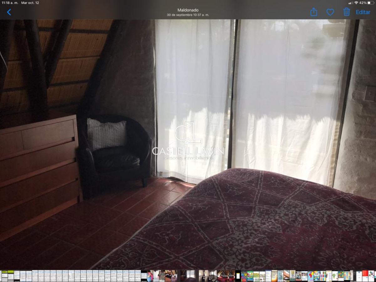
Task: Tap the 42% battery percentage text
Action: click(363, 3)
